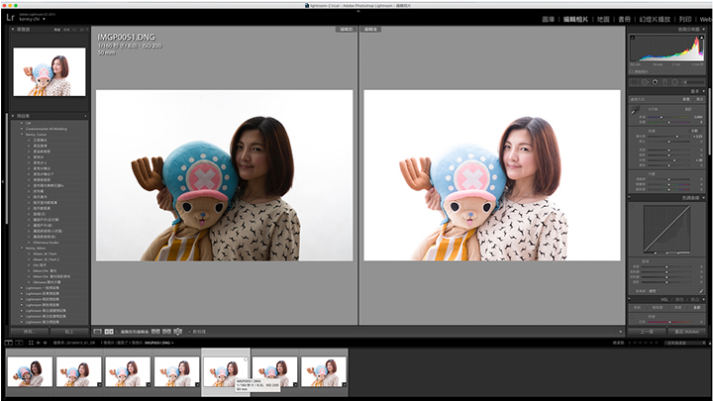Collapse the Navigator panel in left sidebar
Viewport: 713px width, 401px height.
13,29
